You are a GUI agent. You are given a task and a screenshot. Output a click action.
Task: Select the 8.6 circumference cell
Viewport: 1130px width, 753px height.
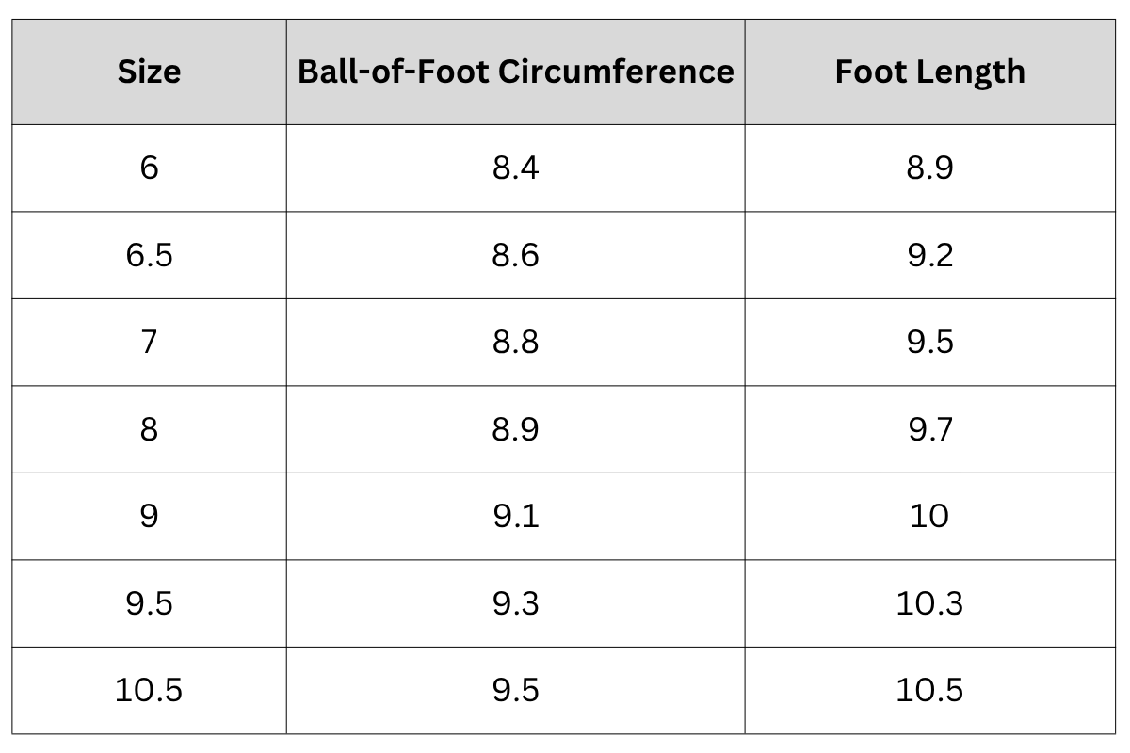[515, 255]
